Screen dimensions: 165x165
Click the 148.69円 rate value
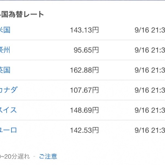[84, 110]
